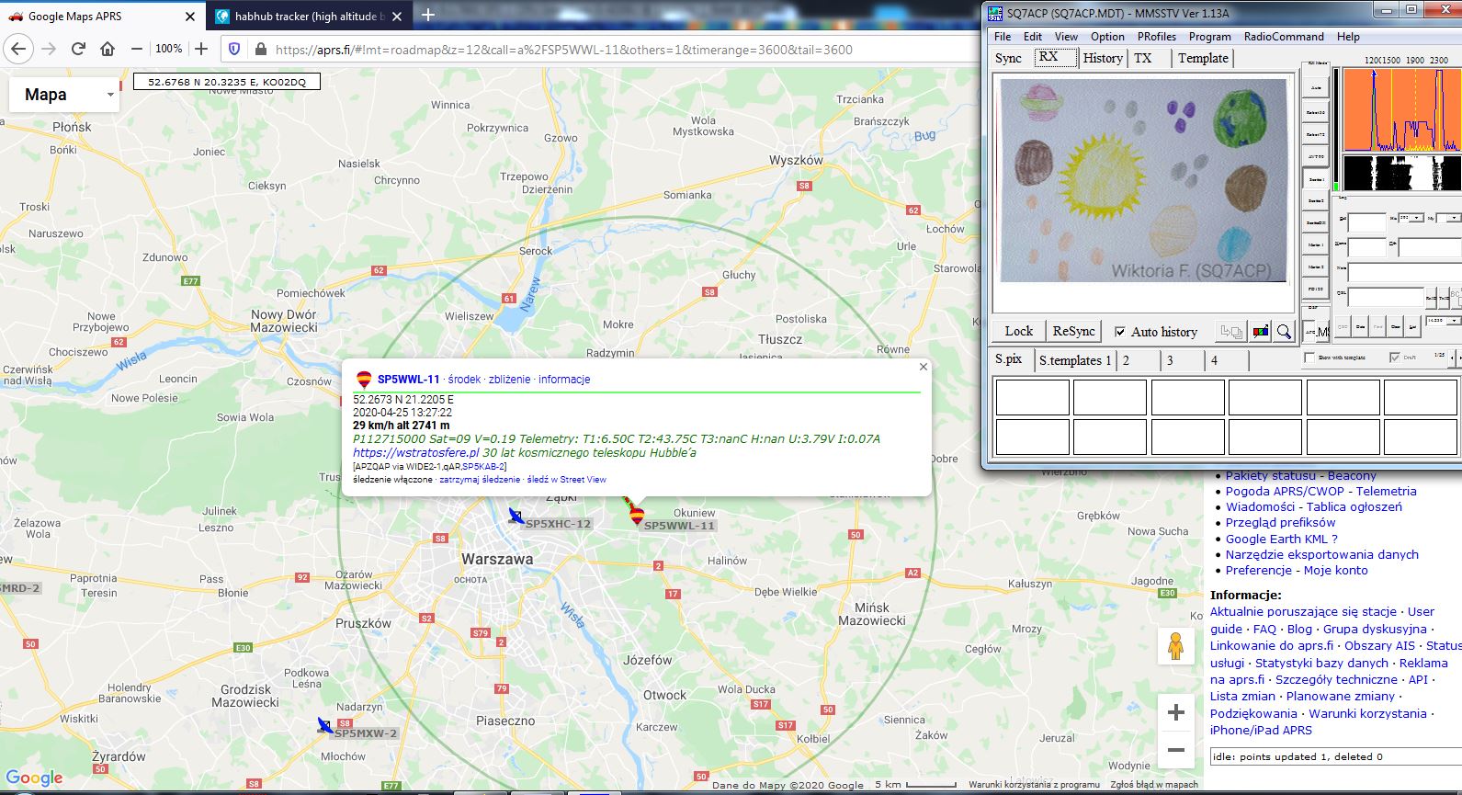Click the orange MMSSTV spectrum display
1462x795 pixels.
point(1400,109)
